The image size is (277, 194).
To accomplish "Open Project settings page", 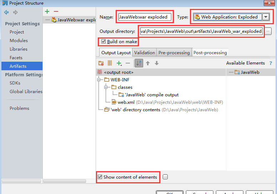I will coord(17,32).
